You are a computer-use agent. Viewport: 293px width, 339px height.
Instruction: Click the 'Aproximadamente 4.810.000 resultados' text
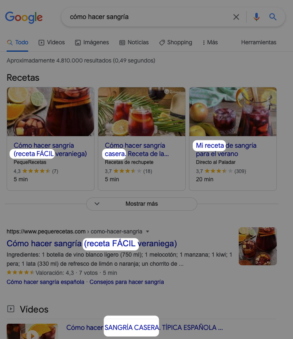(x=81, y=60)
